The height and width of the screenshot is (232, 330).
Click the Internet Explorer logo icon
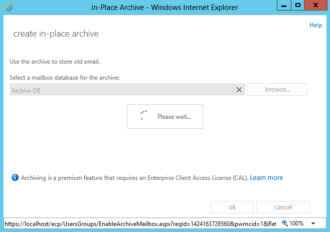click(9, 7)
